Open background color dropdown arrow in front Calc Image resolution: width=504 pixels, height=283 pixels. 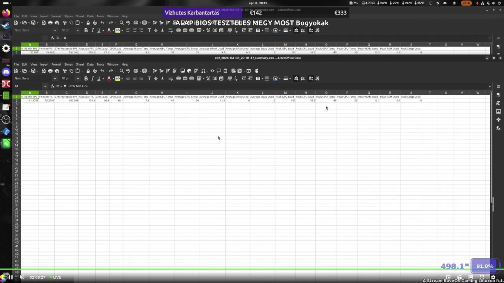click(x=121, y=78)
